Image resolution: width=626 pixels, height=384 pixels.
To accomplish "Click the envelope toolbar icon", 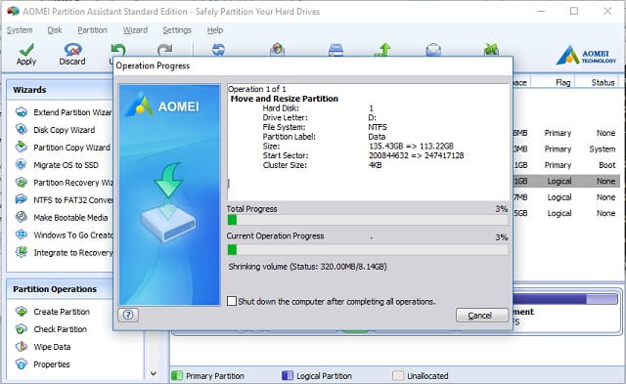I will coord(433,50).
